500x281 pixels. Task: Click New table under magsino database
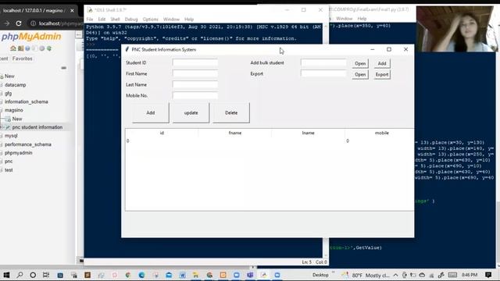pos(17,119)
